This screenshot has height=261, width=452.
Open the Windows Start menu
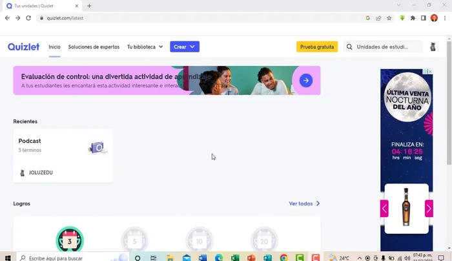coord(8,258)
